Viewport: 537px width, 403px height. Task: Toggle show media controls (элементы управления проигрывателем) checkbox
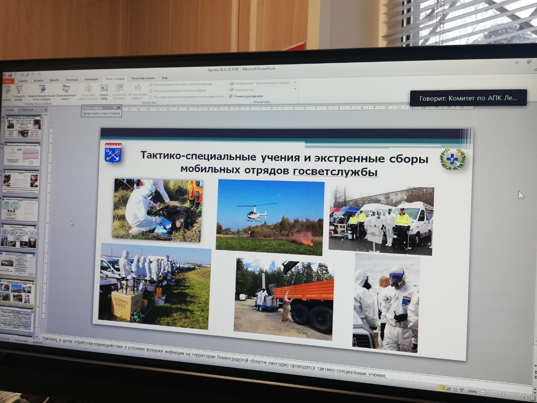151,97
